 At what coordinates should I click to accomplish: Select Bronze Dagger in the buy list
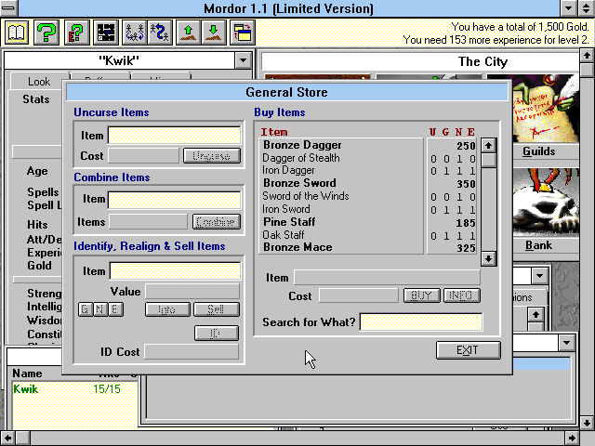click(x=341, y=145)
